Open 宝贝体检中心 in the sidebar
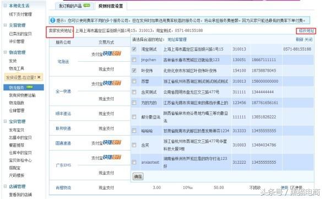The width and height of the screenshot is (325, 199). coord(20,160)
